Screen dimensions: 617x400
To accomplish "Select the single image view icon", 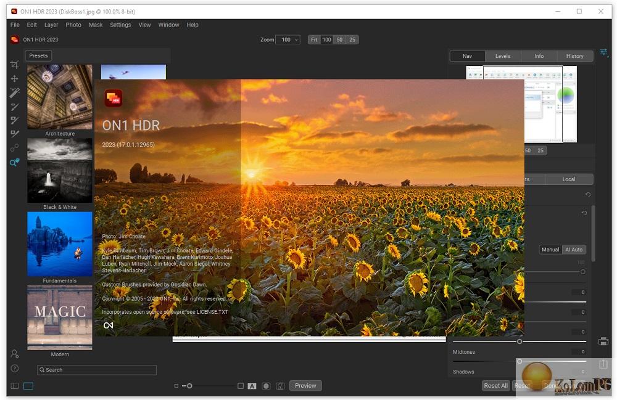I will click(x=28, y=386).
